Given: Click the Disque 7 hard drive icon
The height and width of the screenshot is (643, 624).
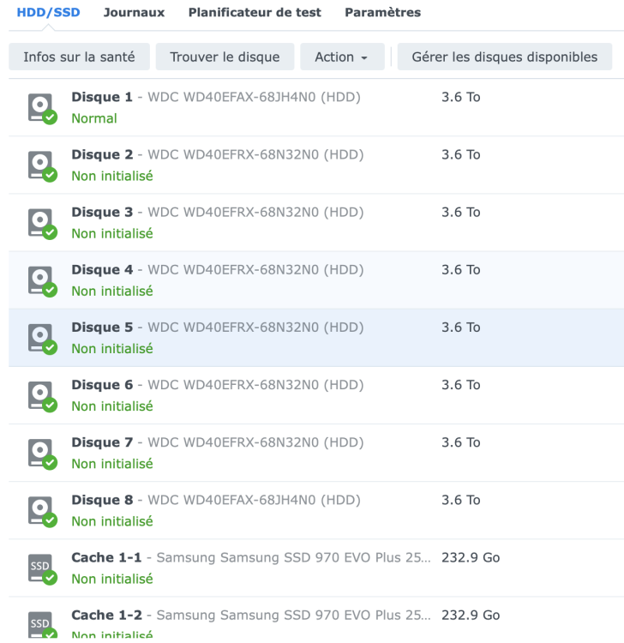Looking at the screenshot, I should [40, 452].
